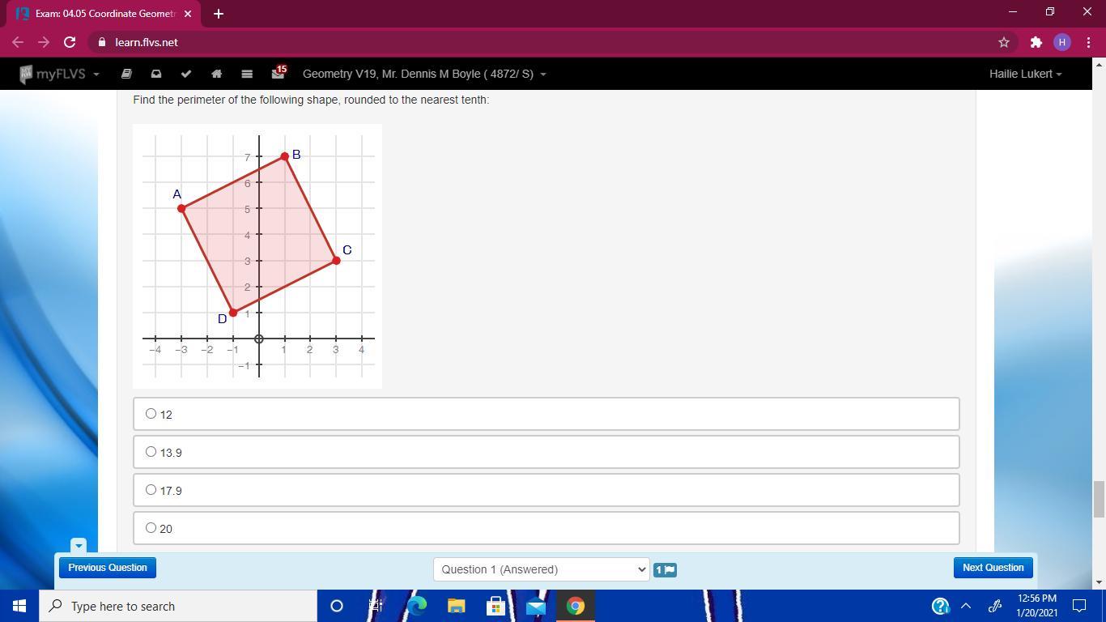Expand the small arrow tab above Previous Question
The height and width of the screenshot is (622, 1106).
79,546
